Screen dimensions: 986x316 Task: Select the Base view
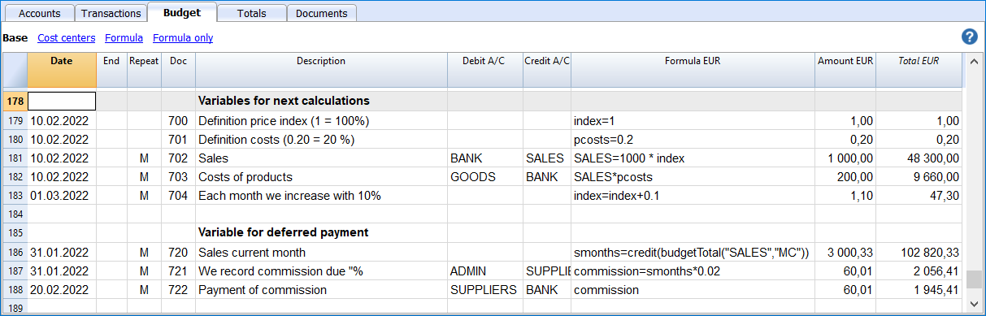tap(15, 37)
